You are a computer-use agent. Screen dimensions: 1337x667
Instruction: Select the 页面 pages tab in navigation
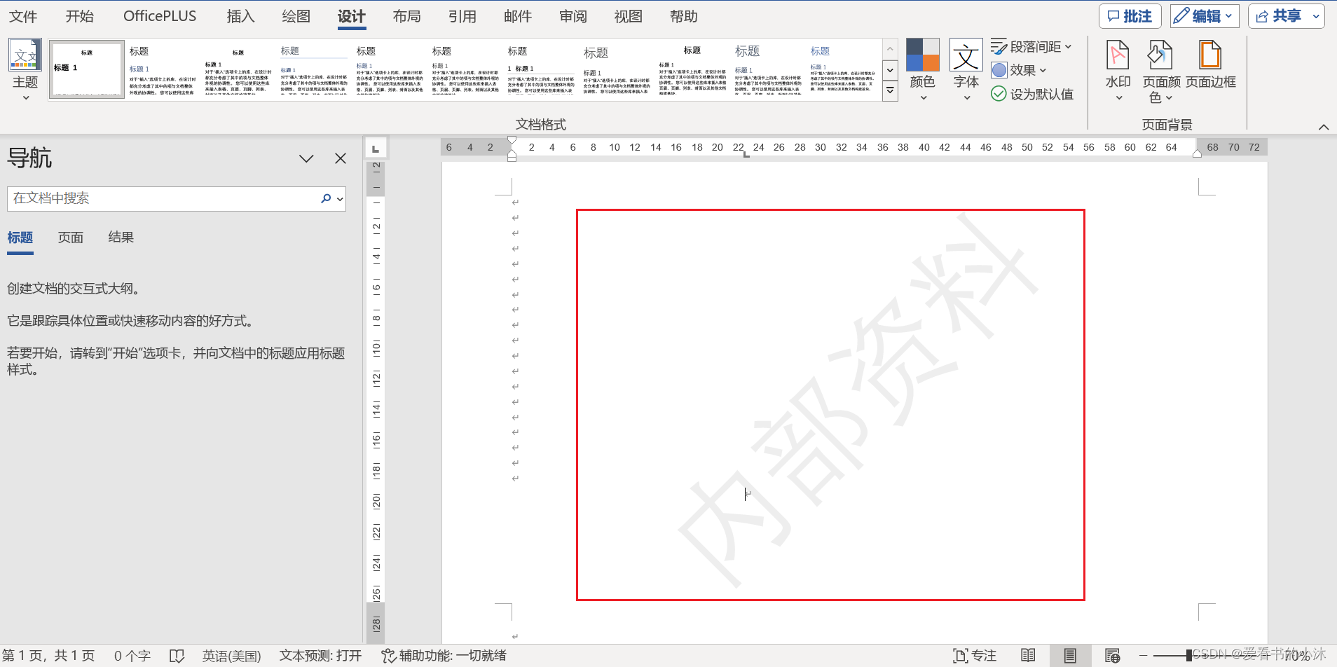(71, 238)
